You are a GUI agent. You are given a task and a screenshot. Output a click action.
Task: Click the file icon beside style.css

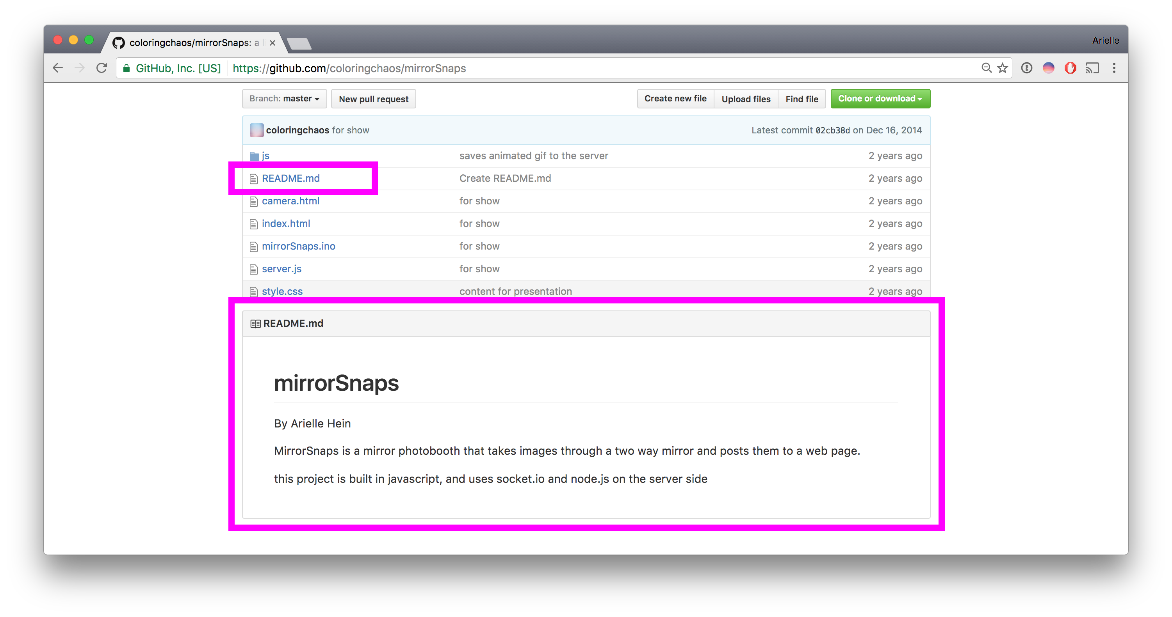(x=254, y=292)
